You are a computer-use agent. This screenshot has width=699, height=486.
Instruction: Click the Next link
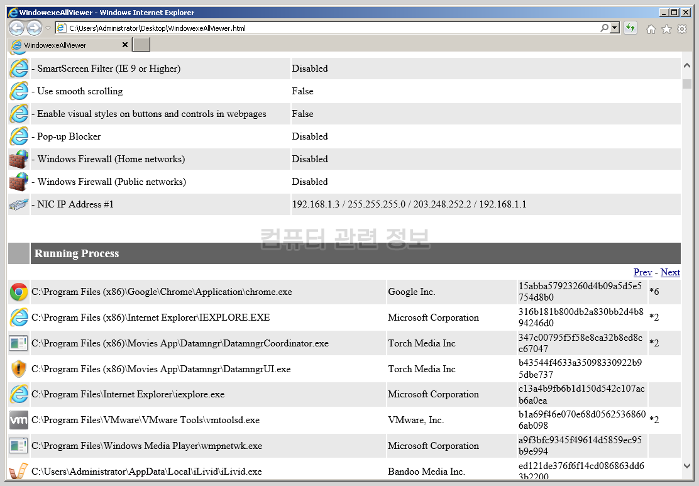click(x=670, y=272)
